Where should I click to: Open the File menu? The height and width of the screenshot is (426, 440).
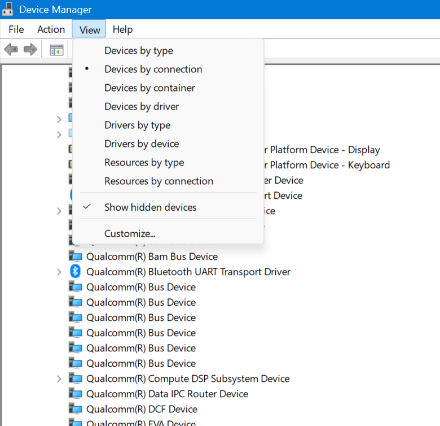click(x=16, y=29)
